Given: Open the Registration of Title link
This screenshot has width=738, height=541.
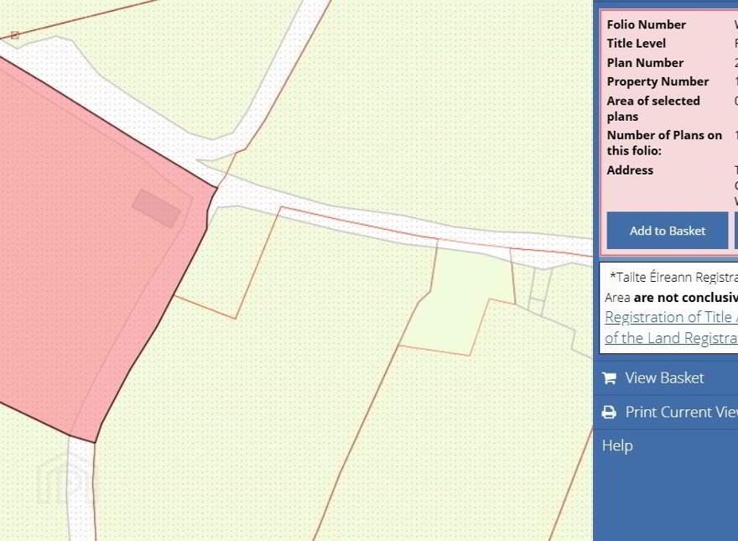Looking at the screenshot, I should (671, 317).
